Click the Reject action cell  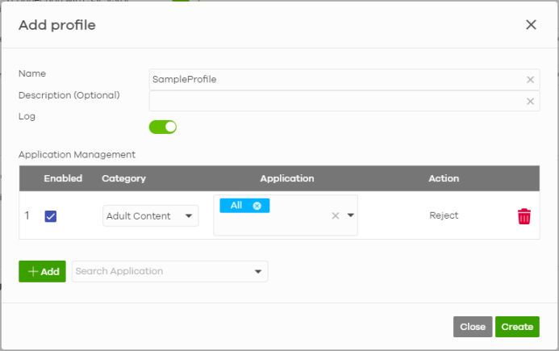[x=444, y=215]
